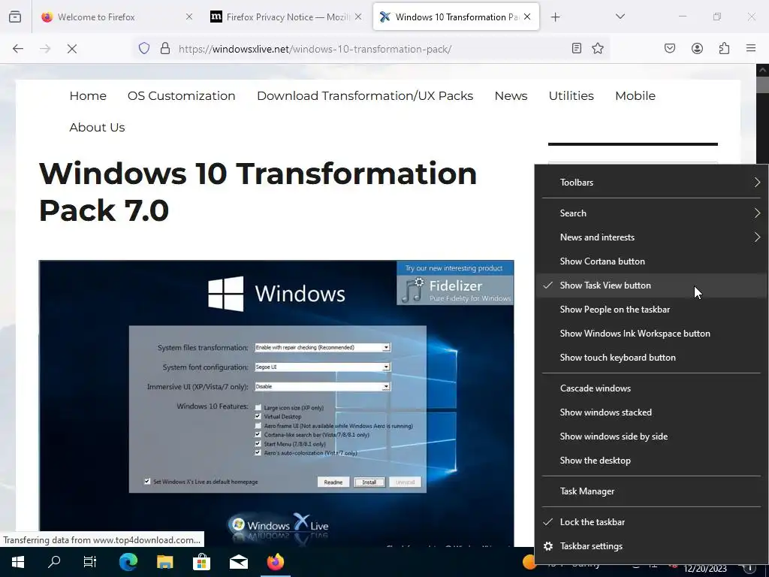Select Show the desktop

(652, 461)
